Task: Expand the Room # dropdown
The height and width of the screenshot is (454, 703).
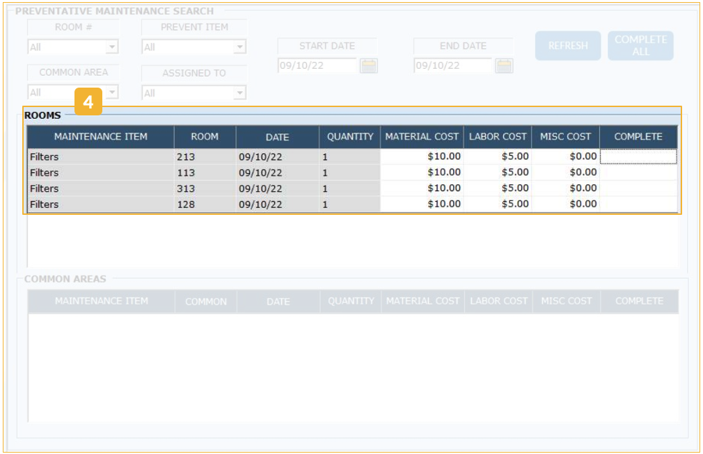Action: coord(112,47)
